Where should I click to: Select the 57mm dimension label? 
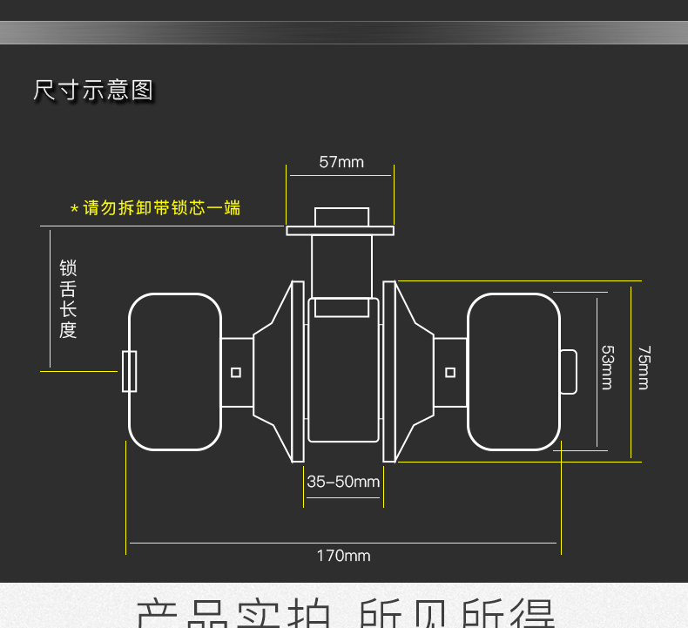[x=341, y=162]
